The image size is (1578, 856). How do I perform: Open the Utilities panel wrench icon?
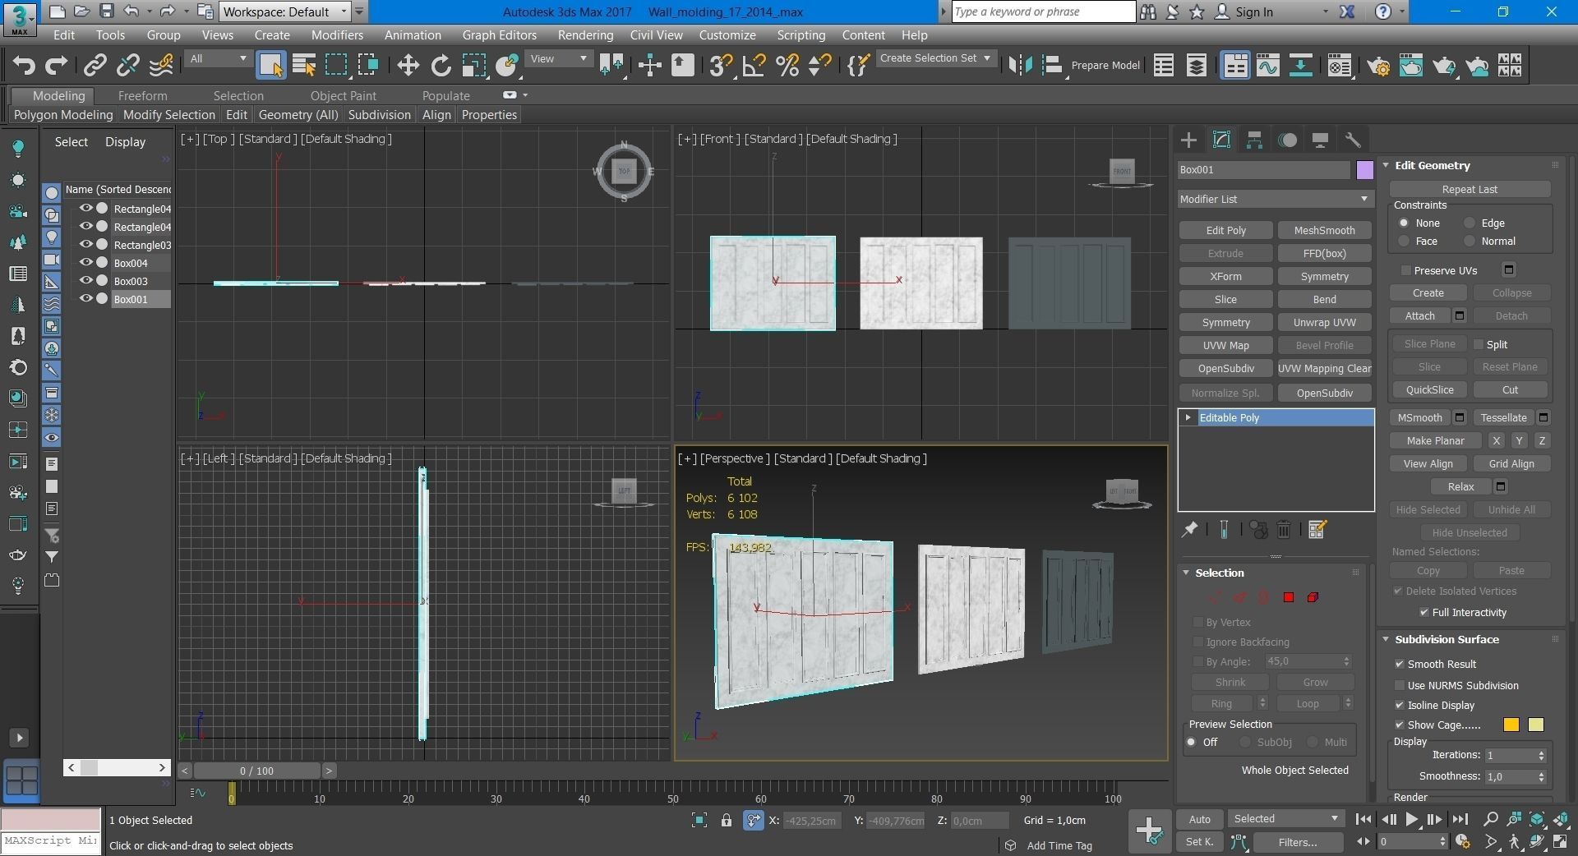pyautogui.click(x=1352, y=140)
